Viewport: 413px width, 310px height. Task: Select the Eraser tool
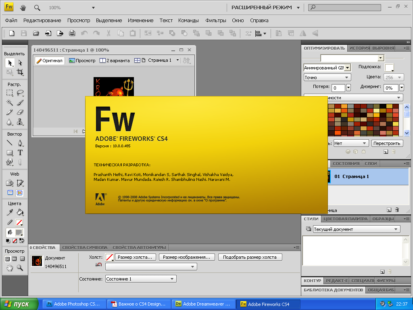tap(20, 112)
